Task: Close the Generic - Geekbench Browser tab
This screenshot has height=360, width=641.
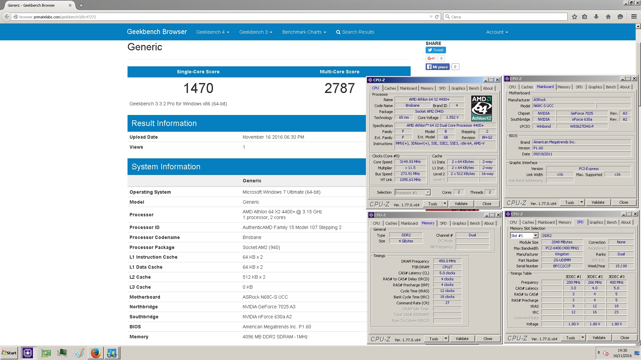Action: click(70, 5)
